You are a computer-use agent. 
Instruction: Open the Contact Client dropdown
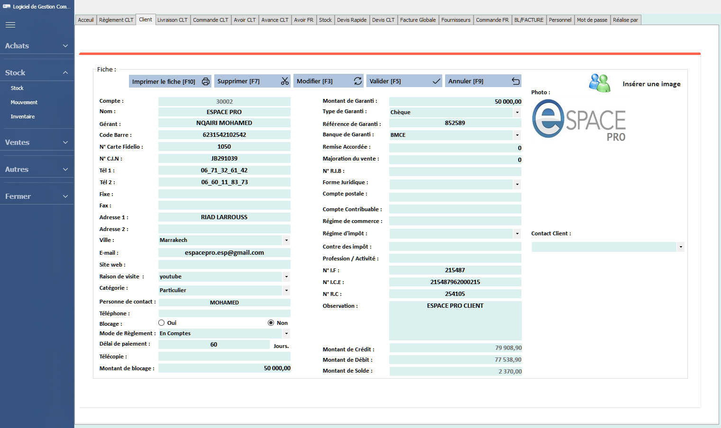point(681,247)
